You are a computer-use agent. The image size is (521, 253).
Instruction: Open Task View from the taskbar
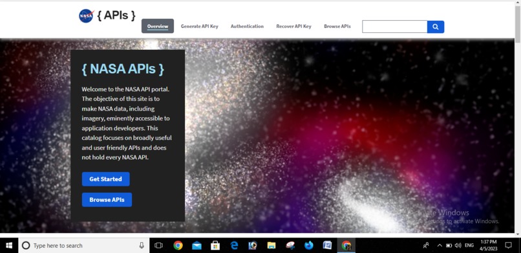pos(159,245)
